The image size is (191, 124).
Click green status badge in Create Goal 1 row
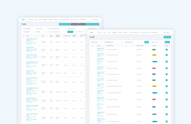pos(154,50)
